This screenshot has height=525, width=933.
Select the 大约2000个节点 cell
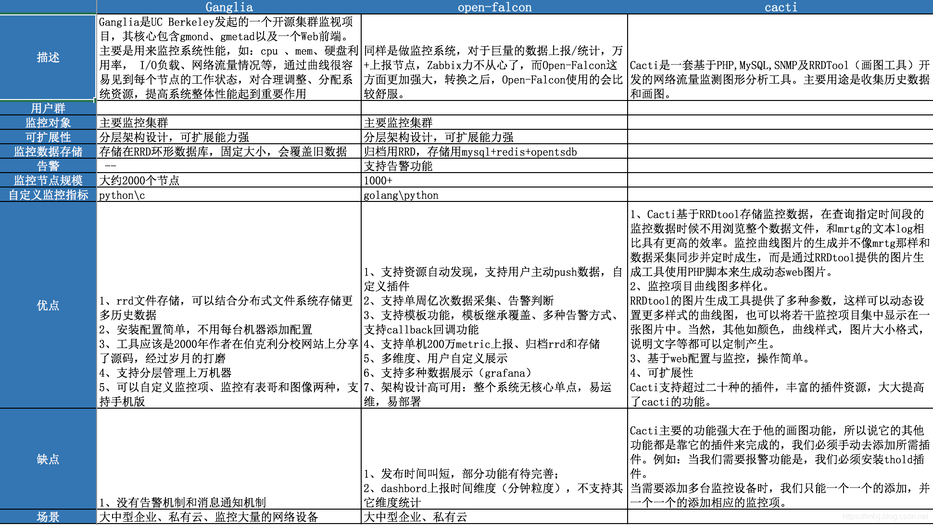229,180
